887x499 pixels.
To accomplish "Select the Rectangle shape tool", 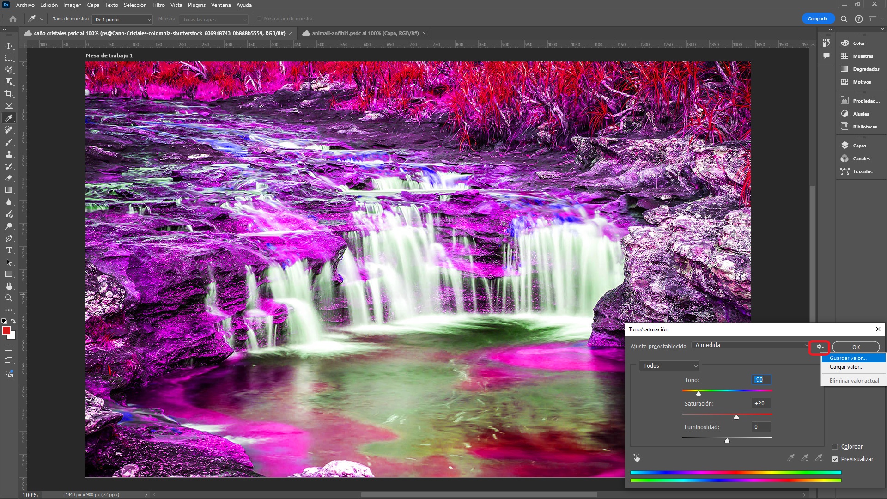I will click(9, 274).
